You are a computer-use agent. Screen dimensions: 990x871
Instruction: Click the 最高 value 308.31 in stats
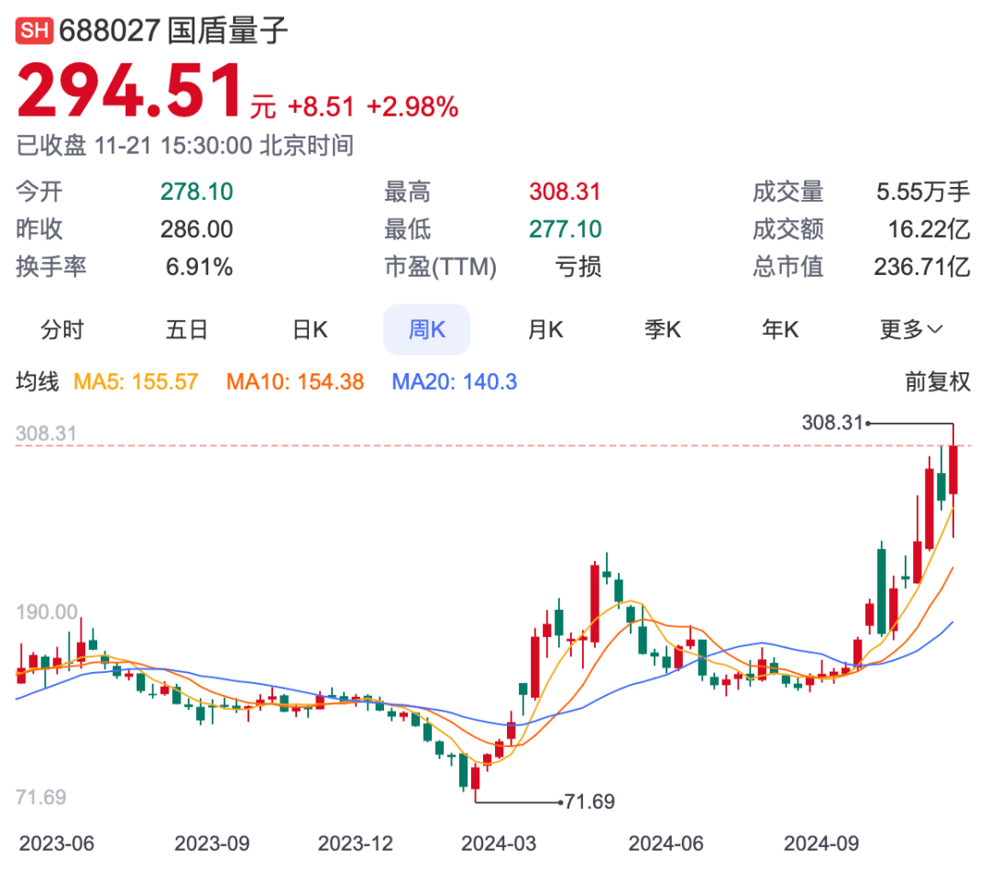[565, 192]
